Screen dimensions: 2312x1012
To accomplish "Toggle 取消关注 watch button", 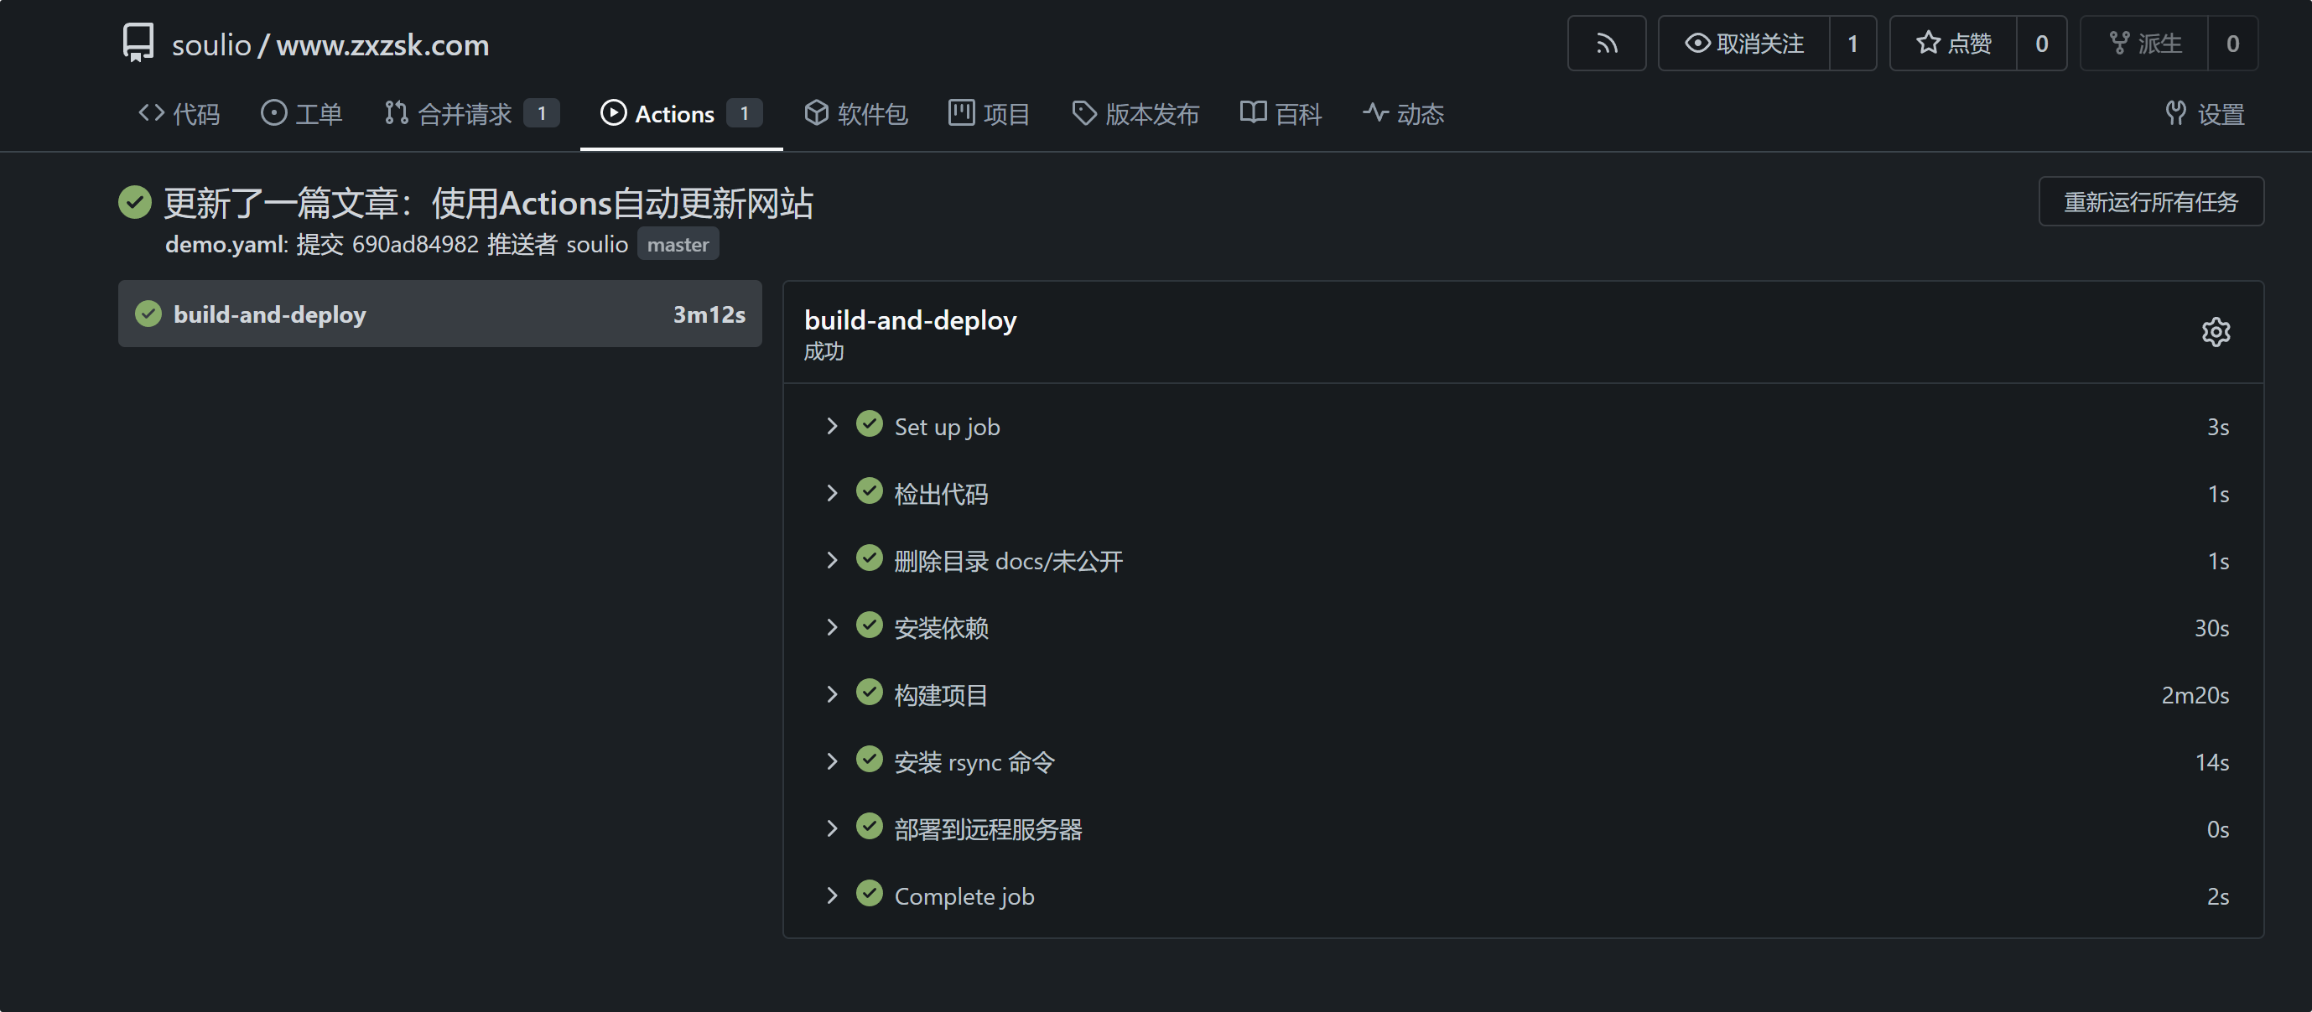I will pos(1744,43).
